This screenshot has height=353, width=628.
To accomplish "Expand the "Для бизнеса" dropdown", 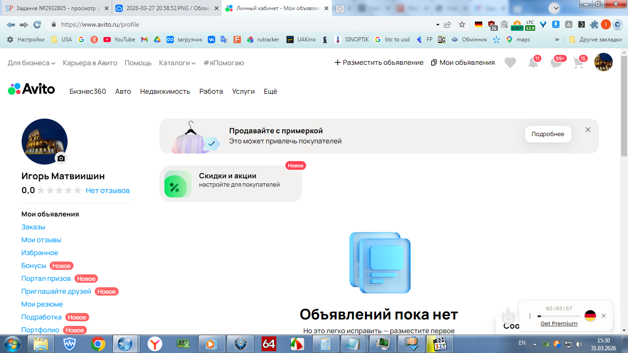I will [x=31, y=63].
